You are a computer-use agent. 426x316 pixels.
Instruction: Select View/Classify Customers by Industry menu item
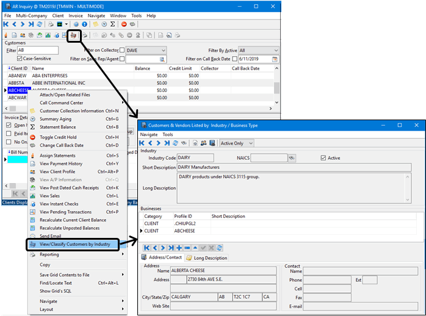tap(74, 244)
